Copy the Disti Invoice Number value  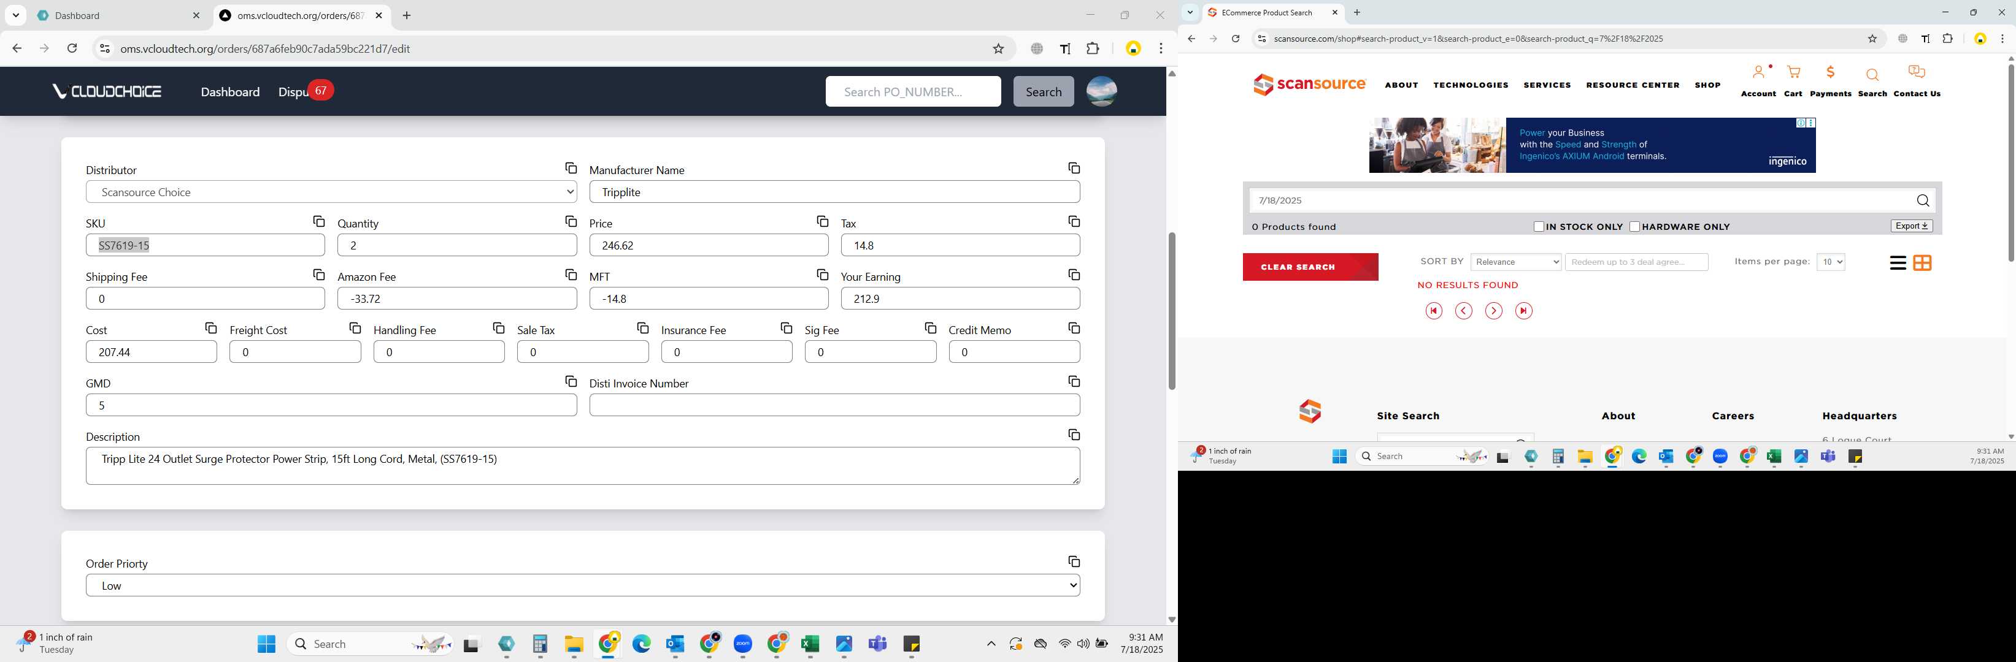(x=1074, y=381)
